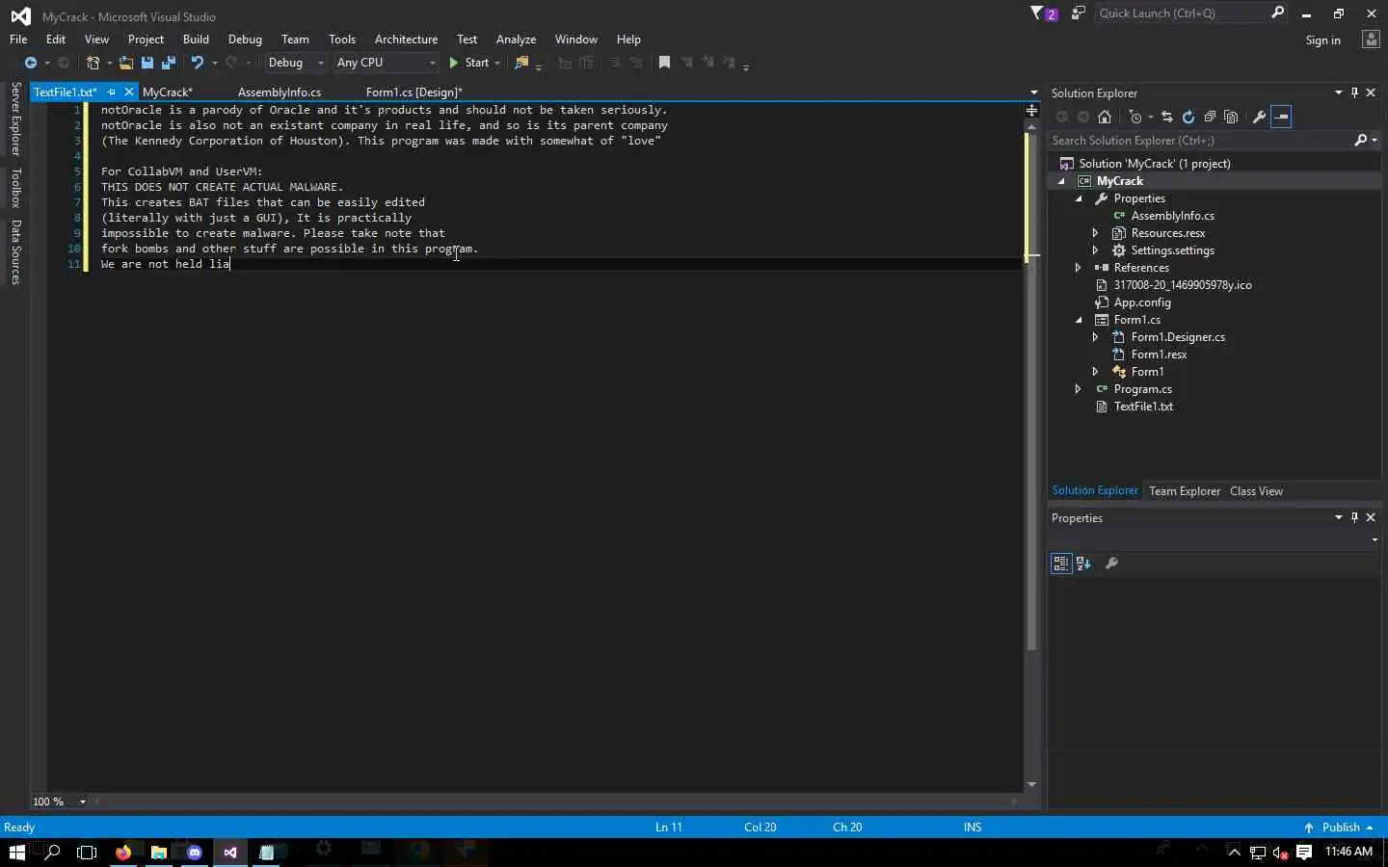Click Publish in the status bar
Screen dimensions: 1388x867
point(1340,828)
